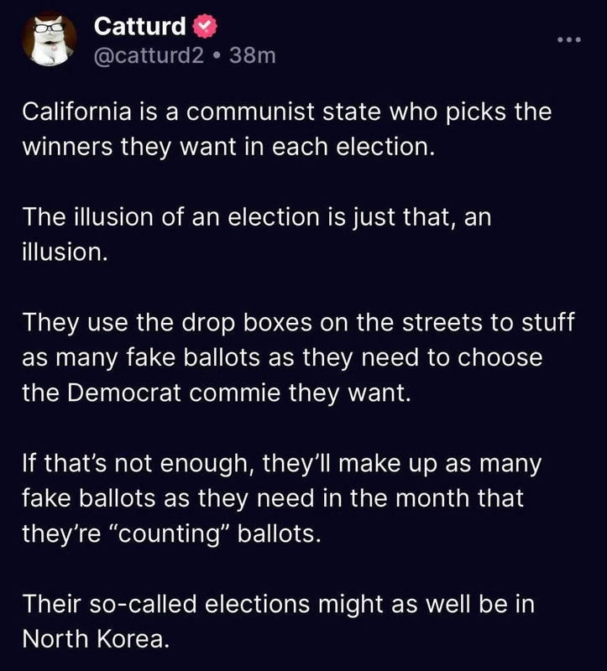Click the line 'as many fake ballots as they need to choose'
The image size is (607, 671).
pyautogui.click(x=282, y=357)
